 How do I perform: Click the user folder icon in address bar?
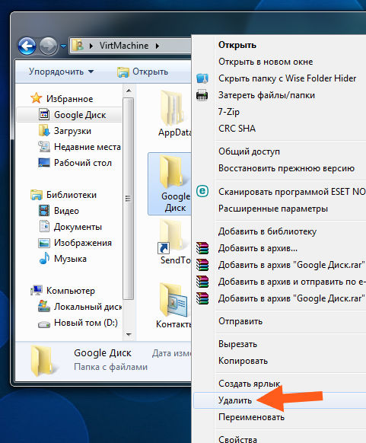(78, 45)
